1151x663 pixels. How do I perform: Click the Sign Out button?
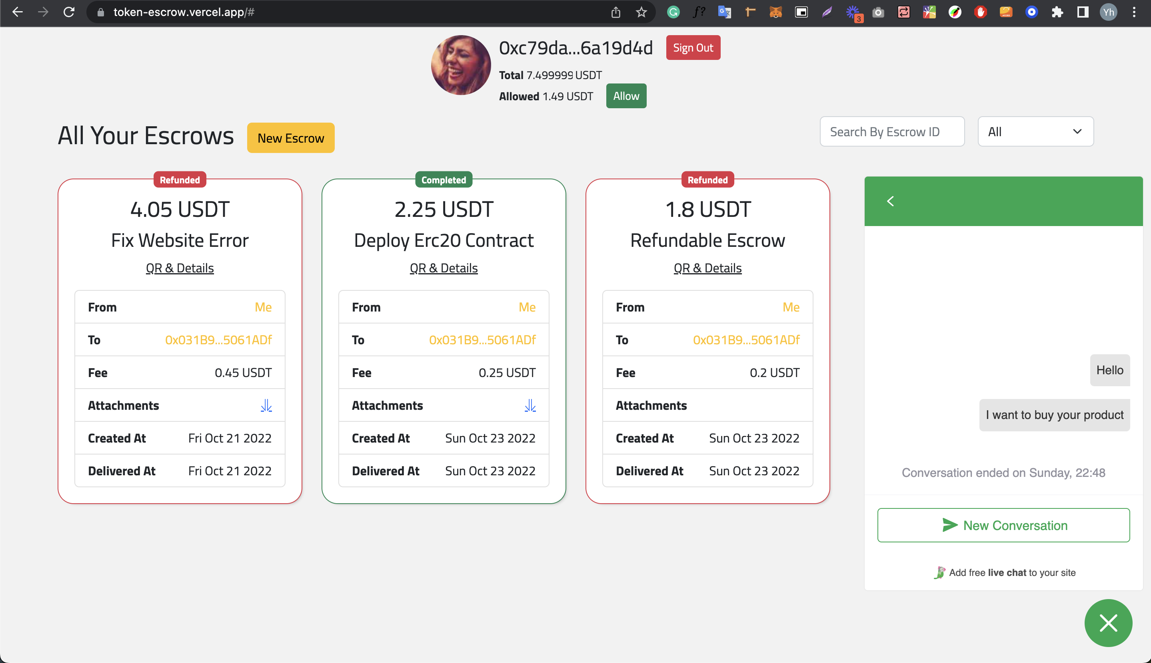(692, 48)
